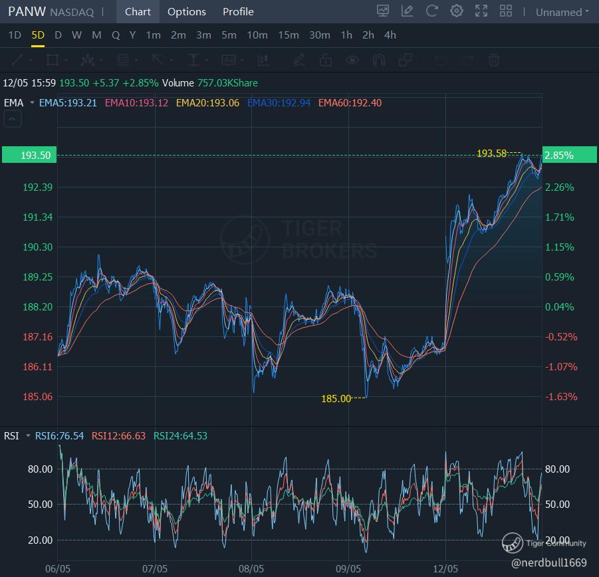Select the 30m interval
This screenshot has height=577, width=599.
[319, 35]
